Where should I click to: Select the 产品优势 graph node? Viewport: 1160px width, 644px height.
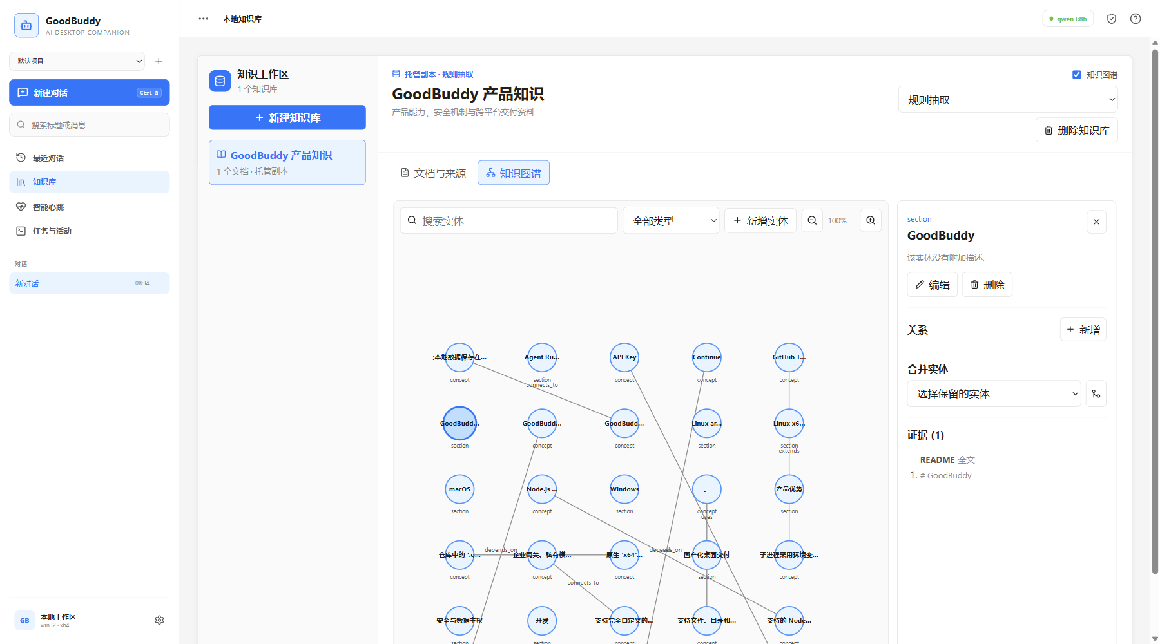(789, 489)
